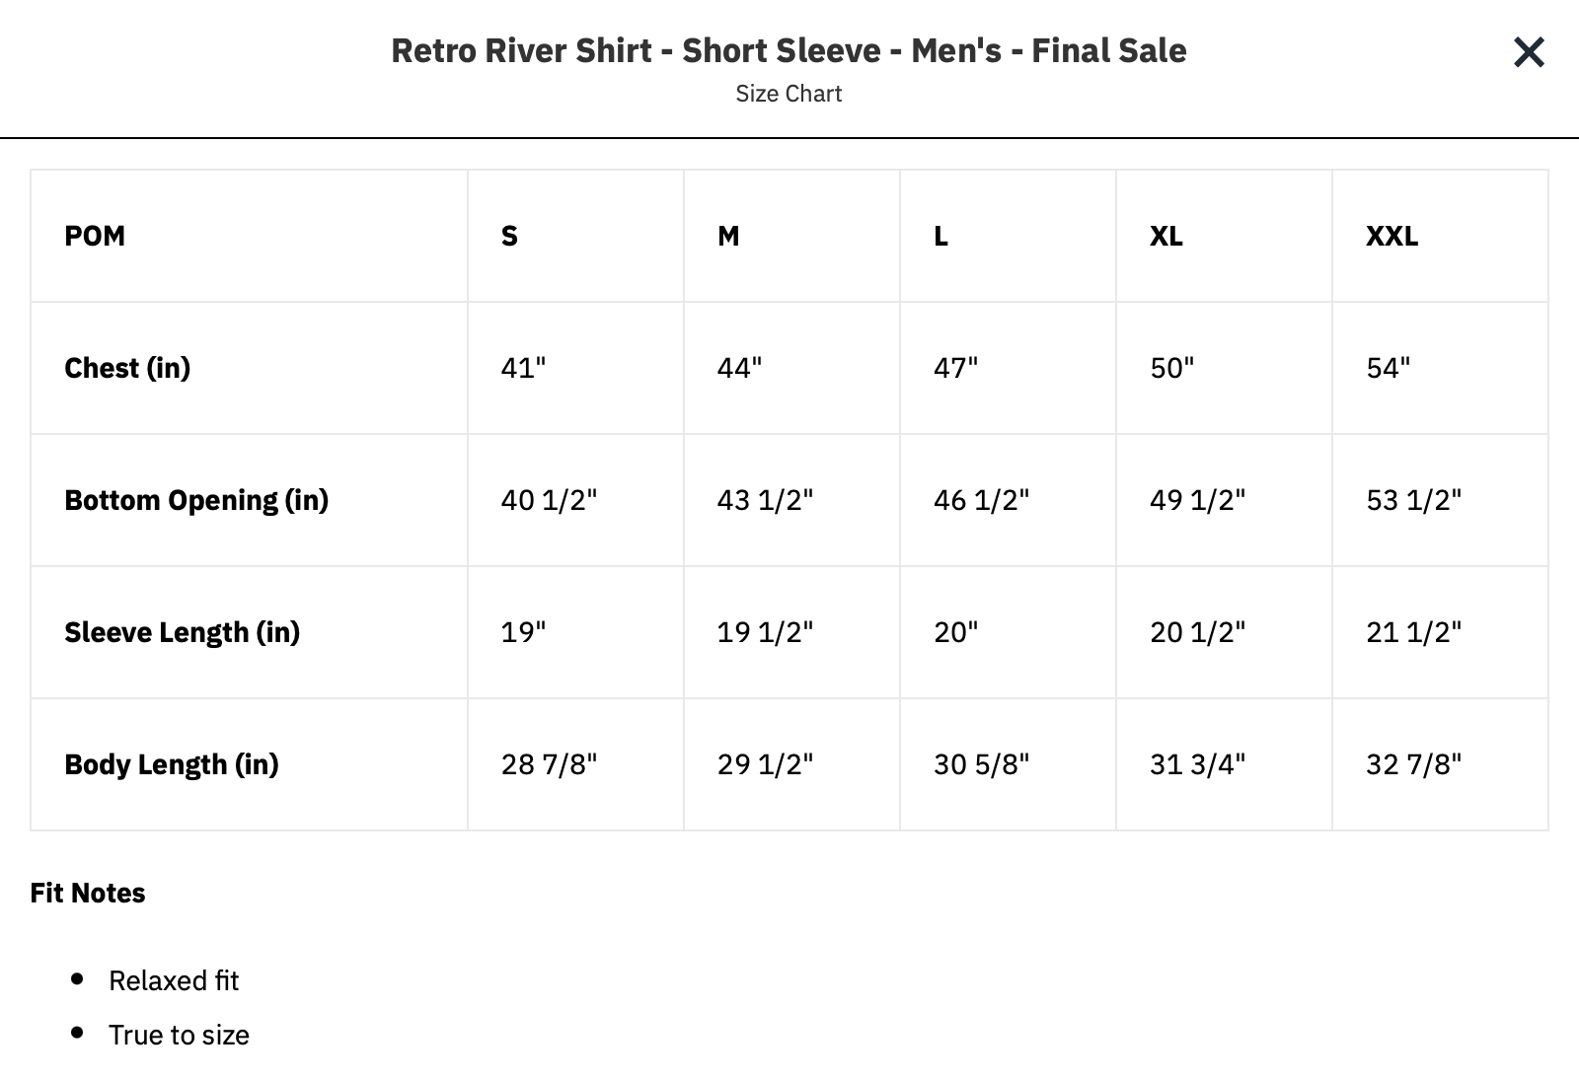Image resolution: width=1579 pixels, height=1079 pixels.
Task: Click the Body Length (in) row label
Action: (x=172, y=764)
